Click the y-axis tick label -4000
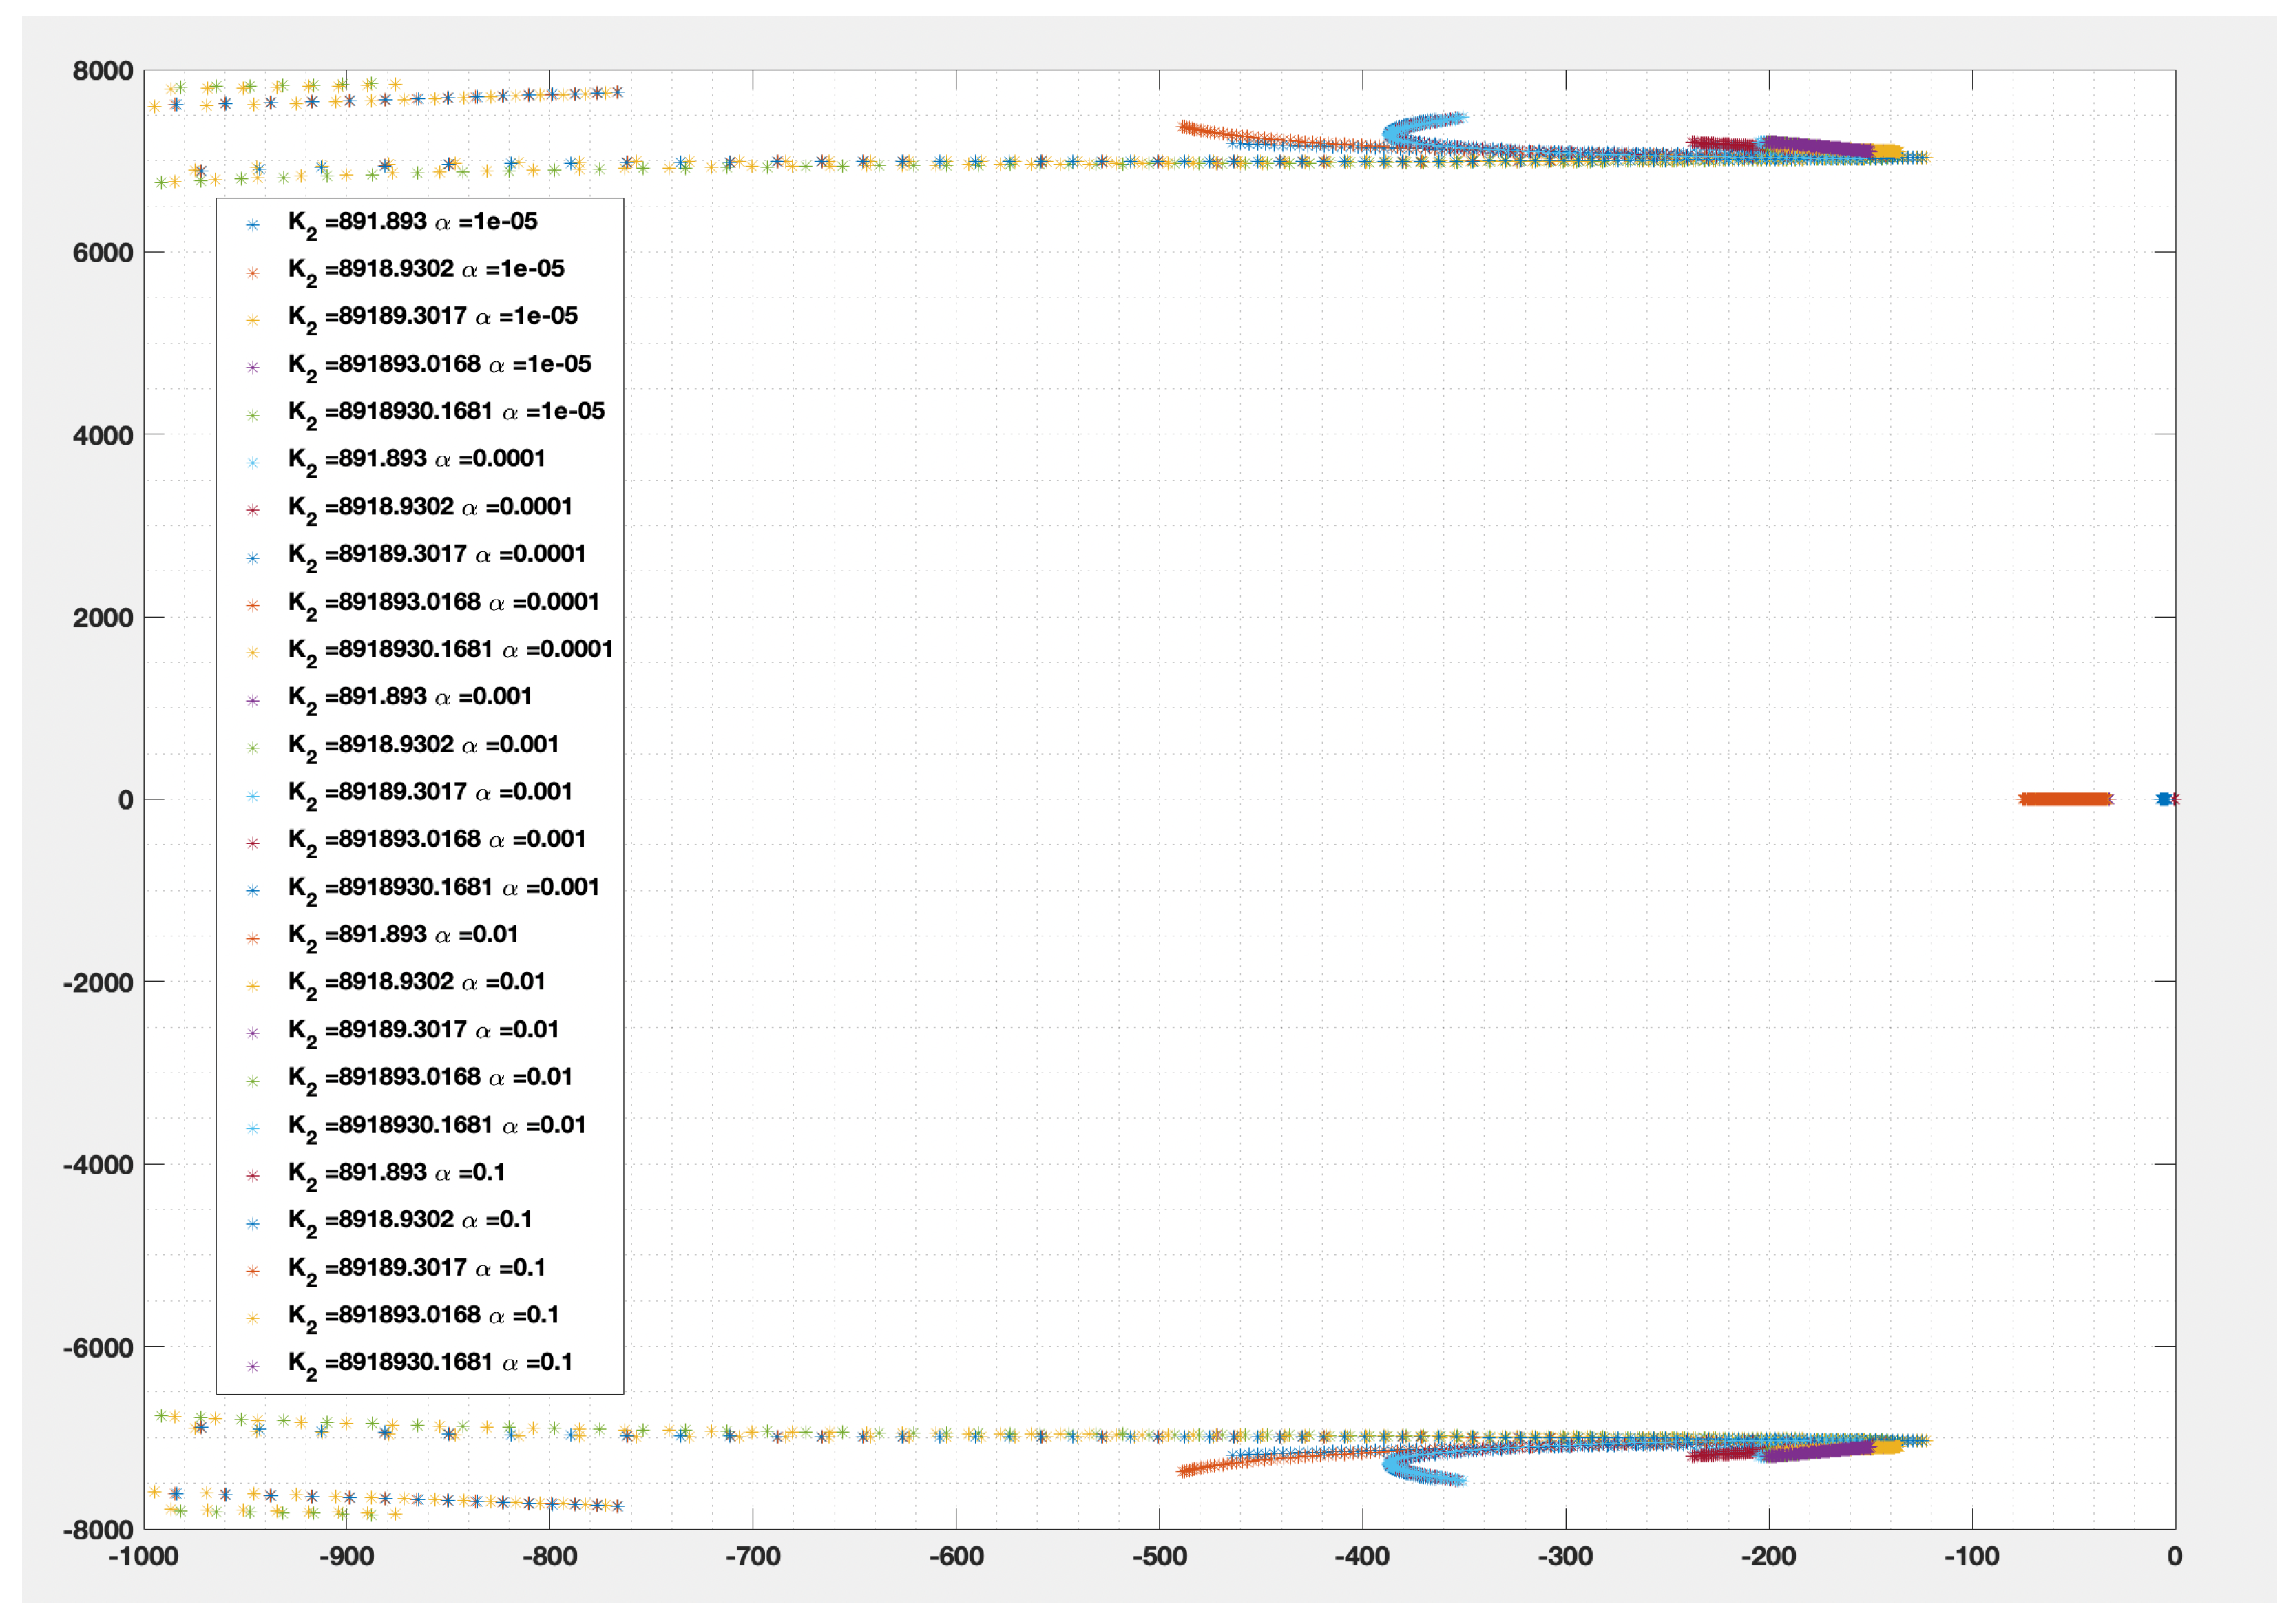This screenshot has height=1624, width=2293. [x=98, y=1165]
